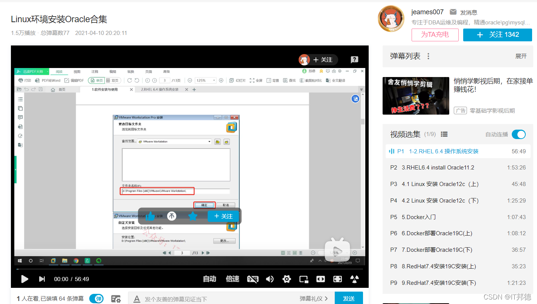Click the 1.5万播放 view count text

(x=23, y=33)
